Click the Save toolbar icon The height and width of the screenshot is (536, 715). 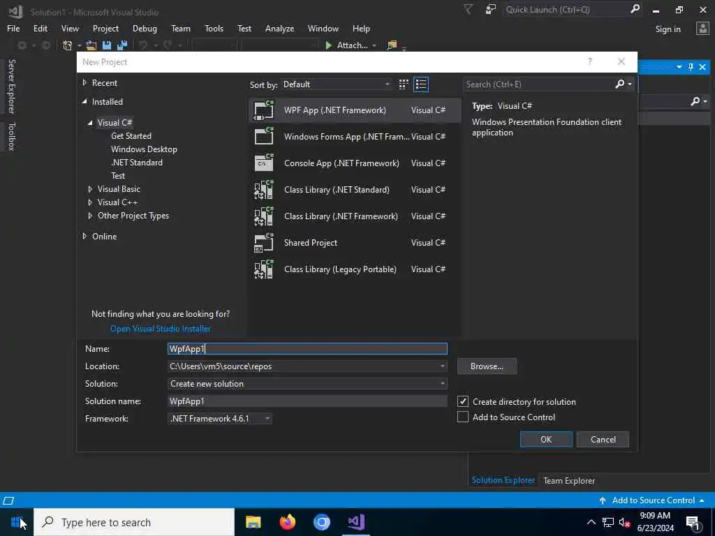click(x=107, y=45)
